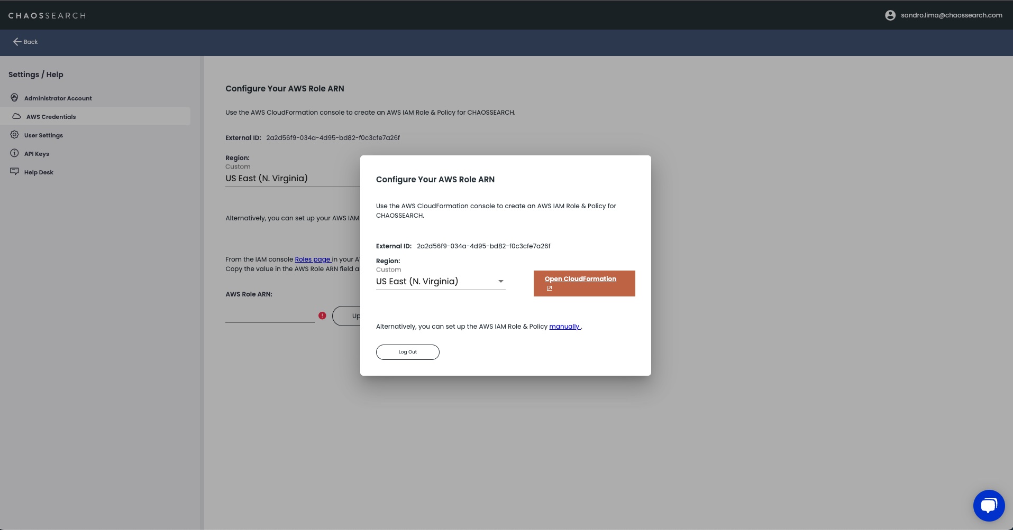Open Administrator Account settings

(x=58, y=98)
